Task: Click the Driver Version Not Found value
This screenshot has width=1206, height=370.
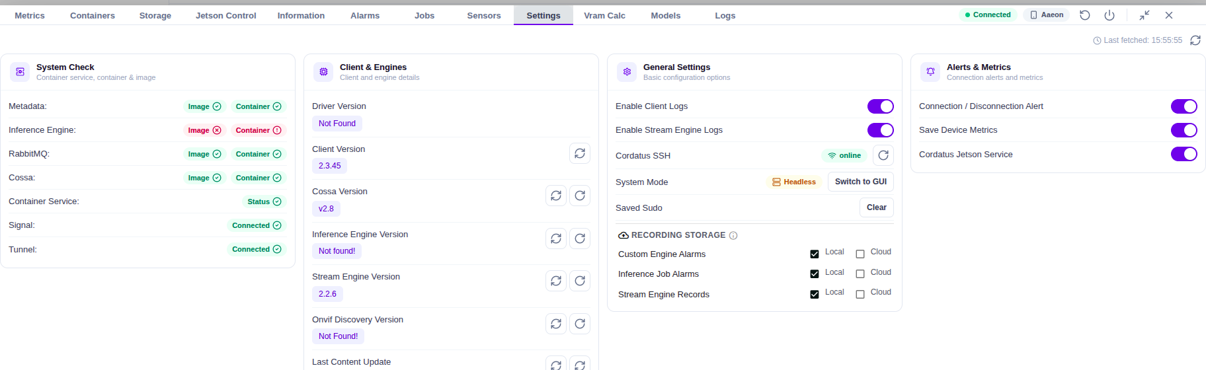Action: point(337,124)
